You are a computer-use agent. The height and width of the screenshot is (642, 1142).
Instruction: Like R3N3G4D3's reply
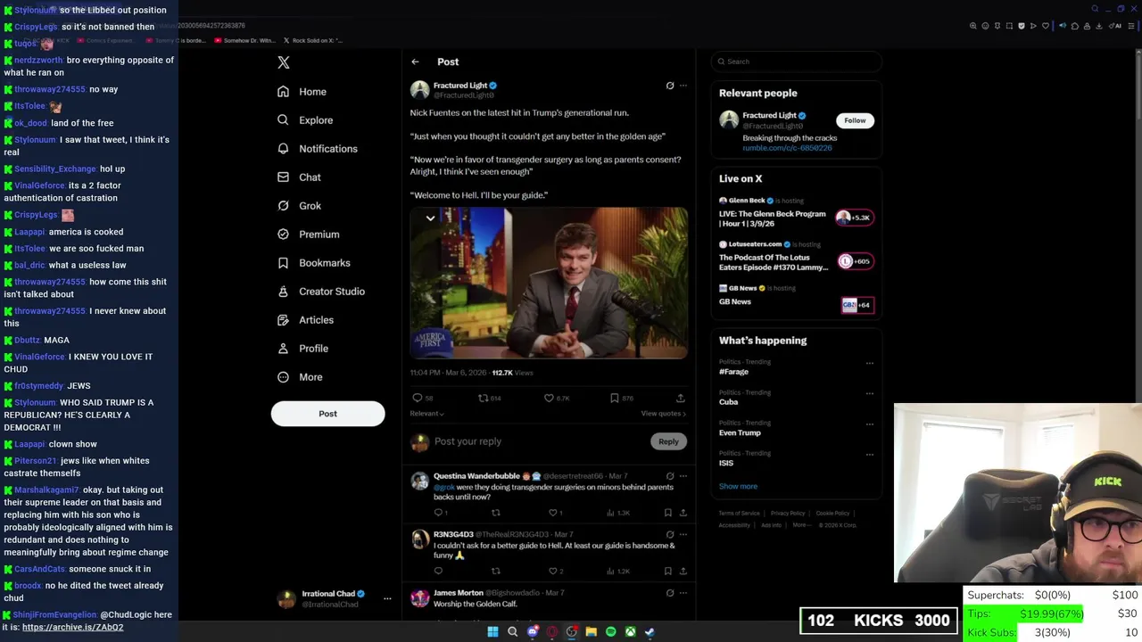point(552,571)
